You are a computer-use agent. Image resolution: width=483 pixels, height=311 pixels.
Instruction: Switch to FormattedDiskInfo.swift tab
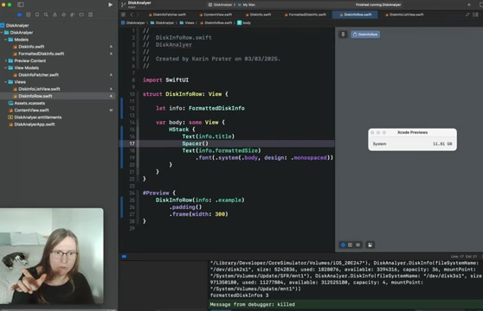tap(306, 15)
